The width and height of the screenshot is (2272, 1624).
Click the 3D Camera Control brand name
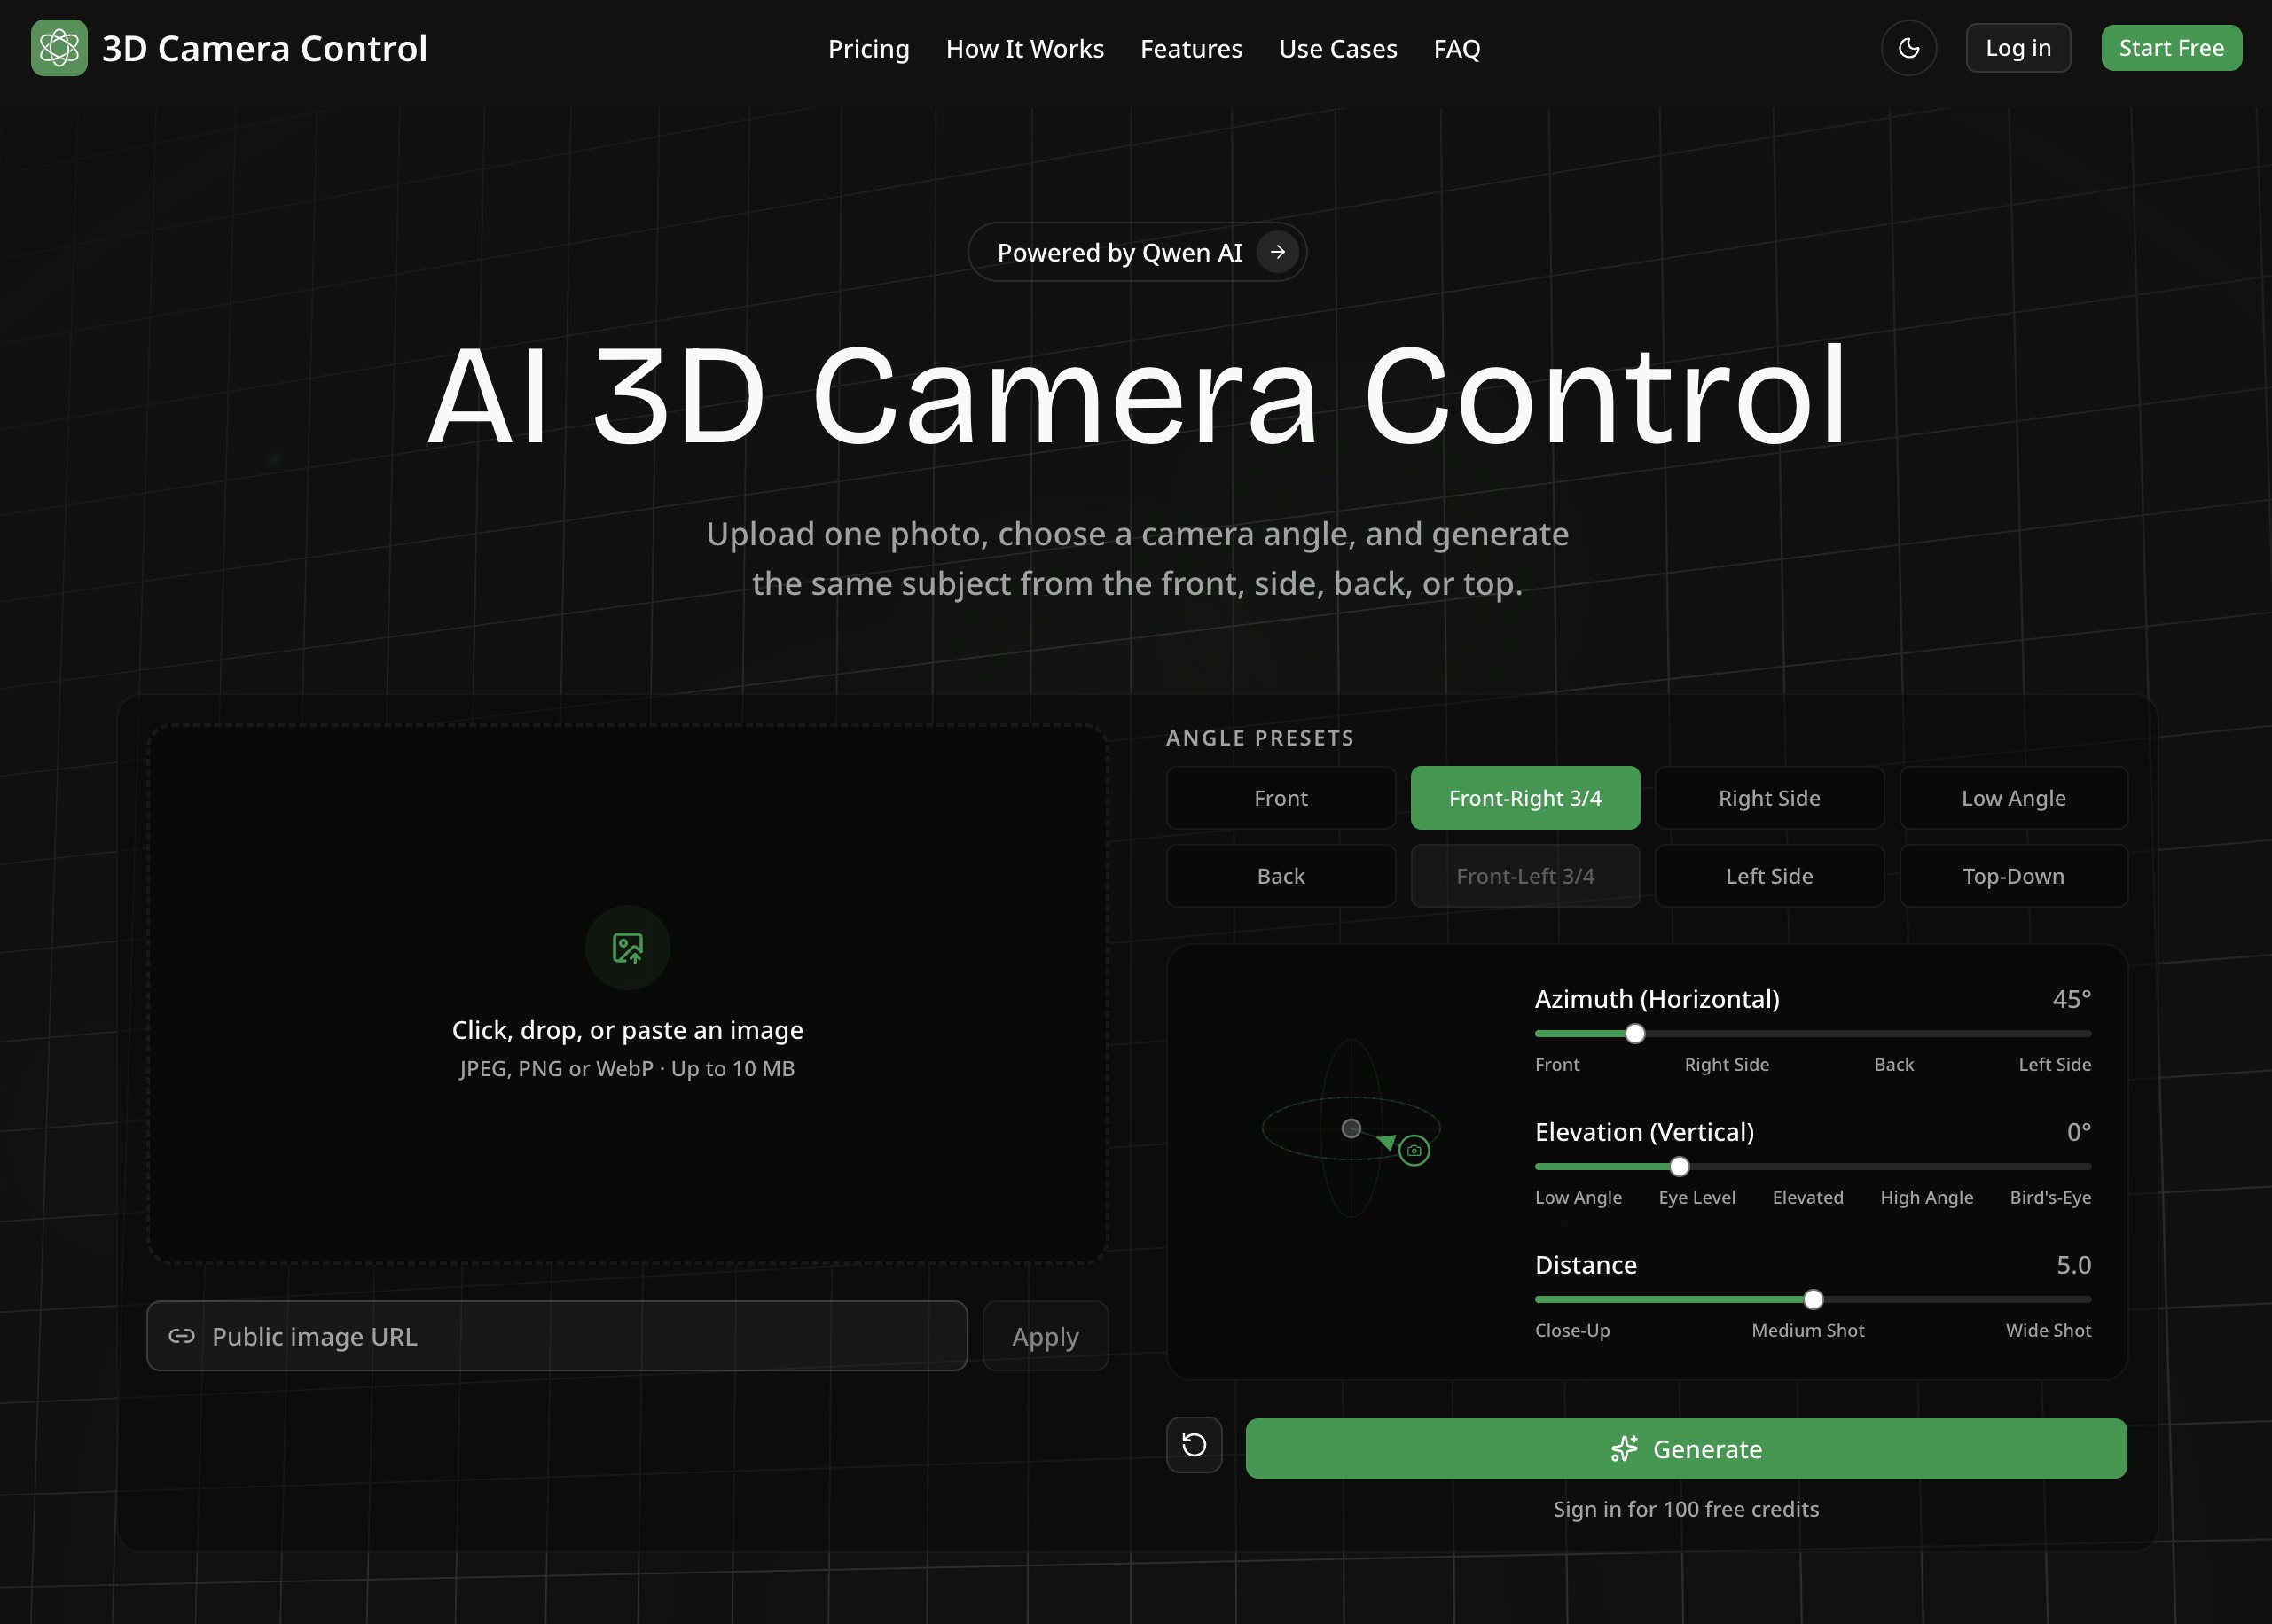(x=264, y=48)
